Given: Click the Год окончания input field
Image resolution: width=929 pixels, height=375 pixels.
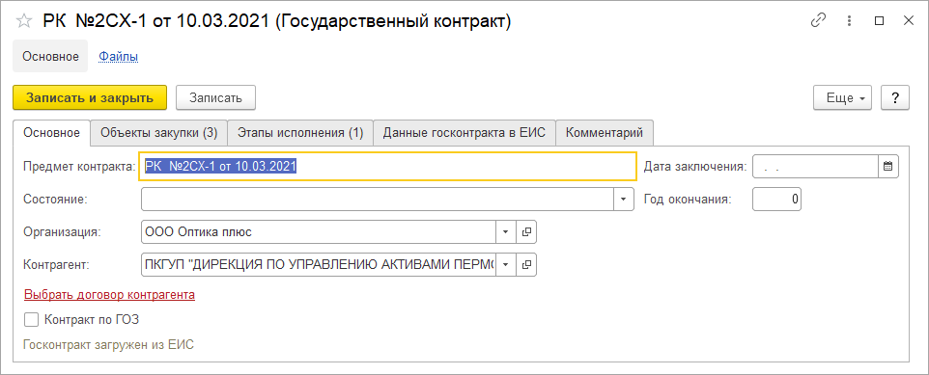Looking at the screenshot, I should coord(776,200).
